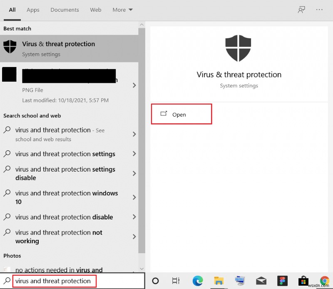Launch Google Chrome from the taskbar
333x289 pixels.
click(325, 281)
